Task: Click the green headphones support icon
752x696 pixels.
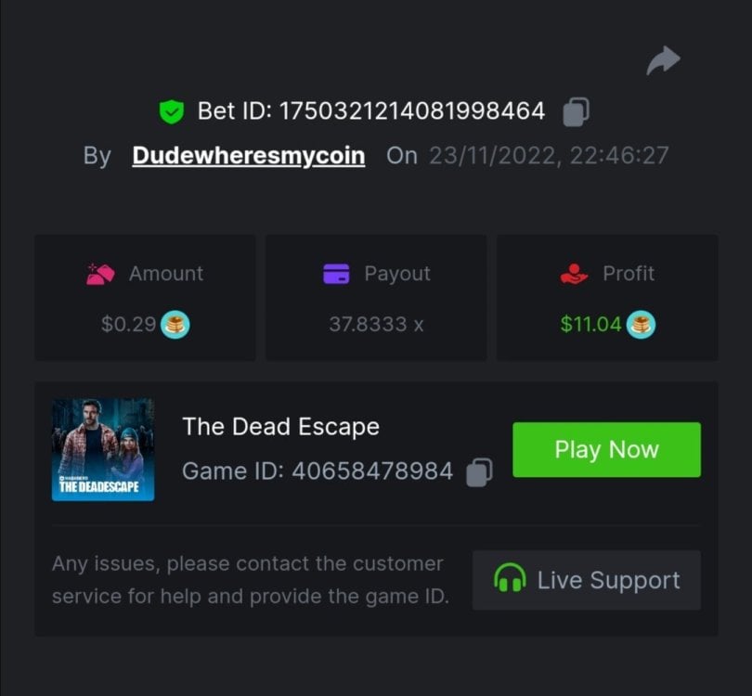Action: [x=510, y=580]
